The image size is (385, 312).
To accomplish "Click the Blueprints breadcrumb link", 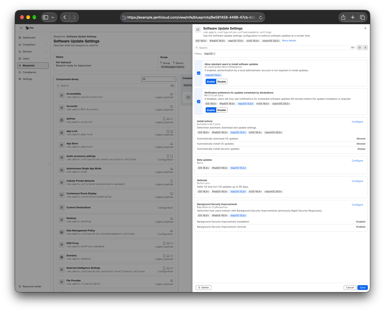I will pyautogui.click(x=59, y=37).
